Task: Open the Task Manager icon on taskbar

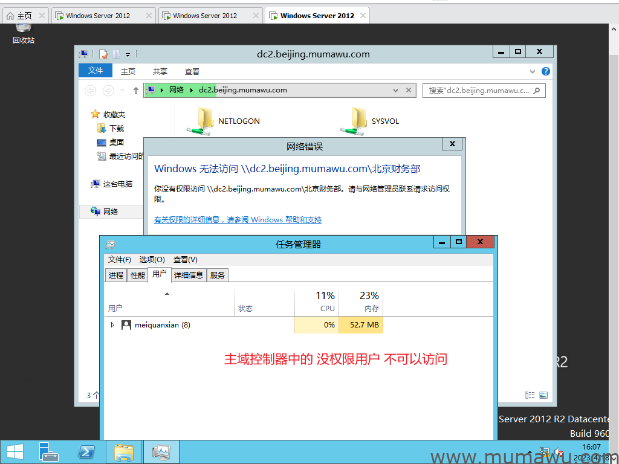Action: click(x=161, y=452)
